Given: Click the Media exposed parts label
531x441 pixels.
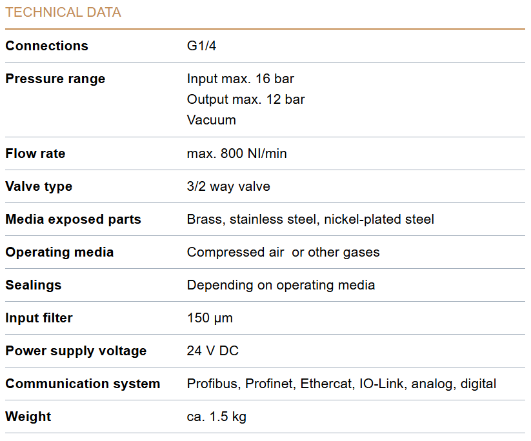Looking at the screenshot, I should [73, 219].
